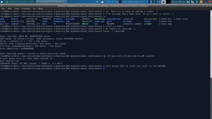Click the terminal window title bar text
Viewport: 212px width, 119px height.
tap(103, 6)
